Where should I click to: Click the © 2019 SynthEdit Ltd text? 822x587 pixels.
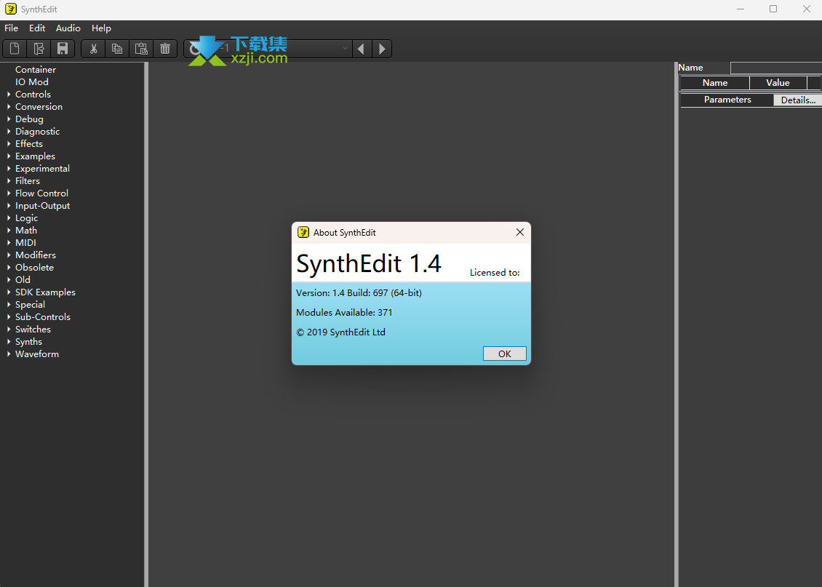(340, 332)
